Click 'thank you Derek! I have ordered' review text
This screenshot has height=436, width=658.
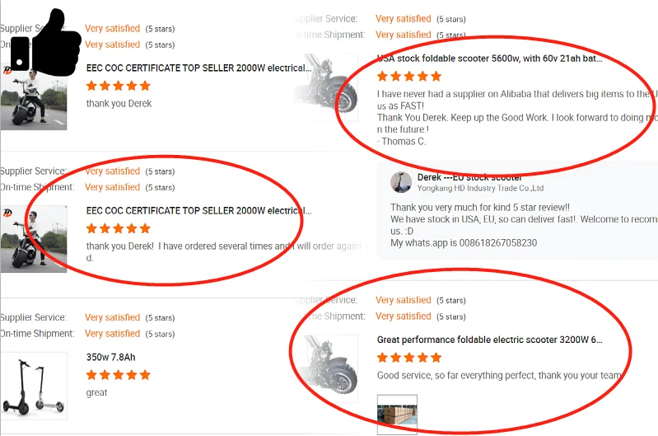(224, 251)
